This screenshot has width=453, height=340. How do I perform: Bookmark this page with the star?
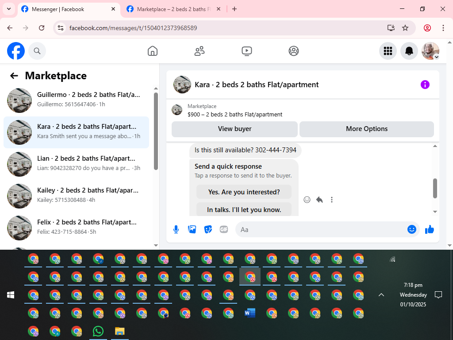point(405,28)
